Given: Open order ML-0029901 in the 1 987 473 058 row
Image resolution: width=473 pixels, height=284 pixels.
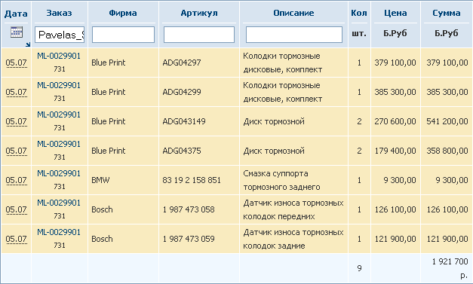Looking at the screenshot, I should tap(59, 203).
